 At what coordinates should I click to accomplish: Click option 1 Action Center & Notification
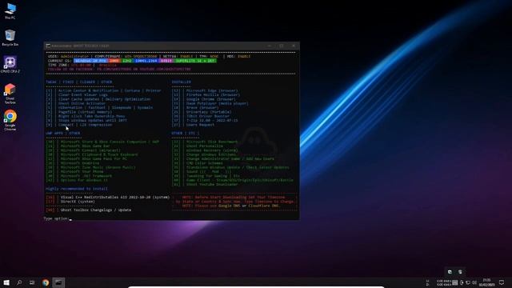tap(104, 90)
